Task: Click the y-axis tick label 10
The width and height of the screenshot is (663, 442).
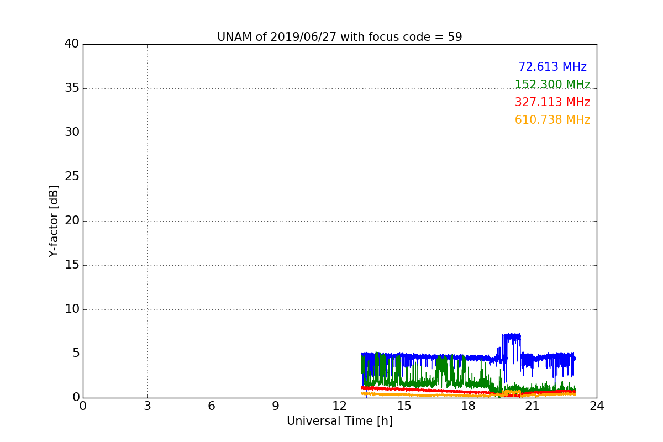Action: (72, 309)
